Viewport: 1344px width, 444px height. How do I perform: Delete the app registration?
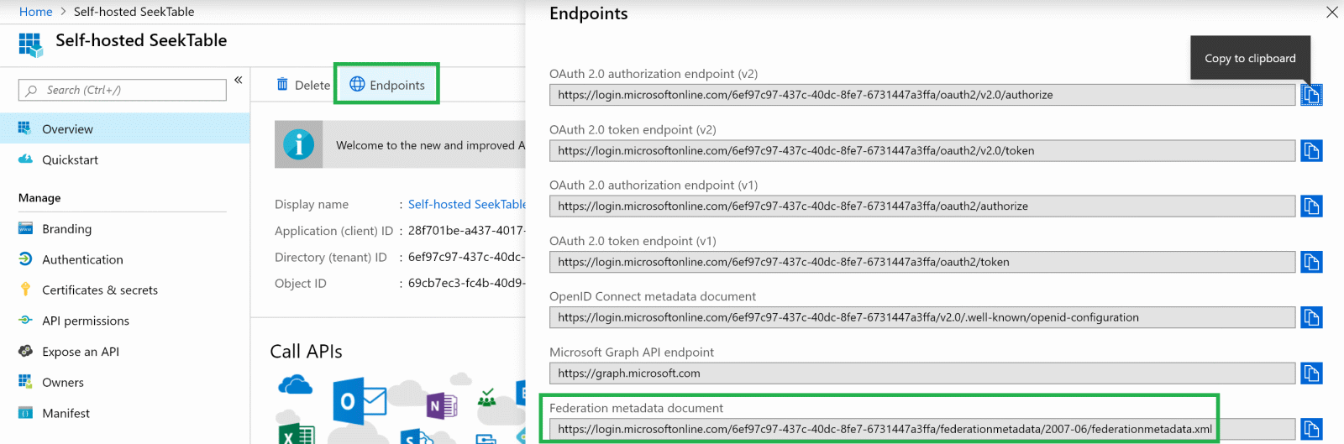point(303,85)
